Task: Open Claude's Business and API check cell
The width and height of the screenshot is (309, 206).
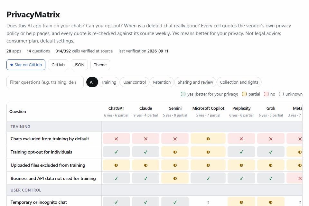Action: (145, 178)
